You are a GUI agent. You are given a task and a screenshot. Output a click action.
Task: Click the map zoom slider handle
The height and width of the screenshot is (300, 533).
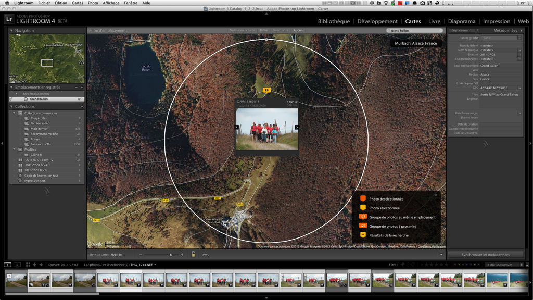point(171,255)
